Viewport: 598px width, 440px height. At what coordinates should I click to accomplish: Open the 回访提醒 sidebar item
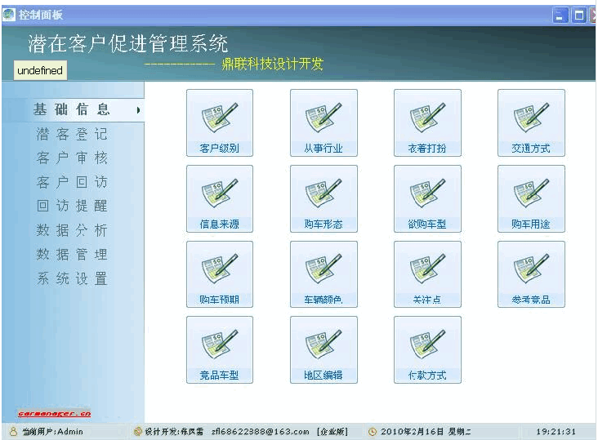[x=72, y=206]
